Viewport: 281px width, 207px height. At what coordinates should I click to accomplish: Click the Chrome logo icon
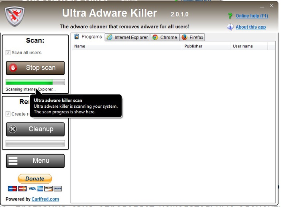pyautogui.click(x=155, y=37)
